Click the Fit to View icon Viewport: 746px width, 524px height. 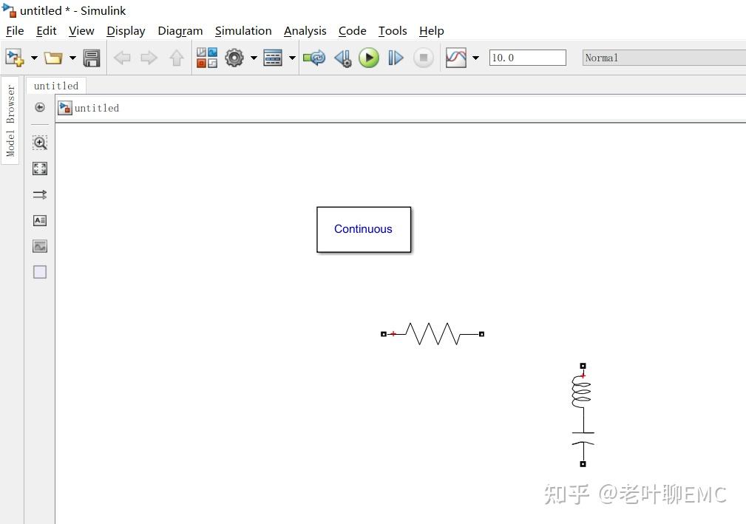40,169
